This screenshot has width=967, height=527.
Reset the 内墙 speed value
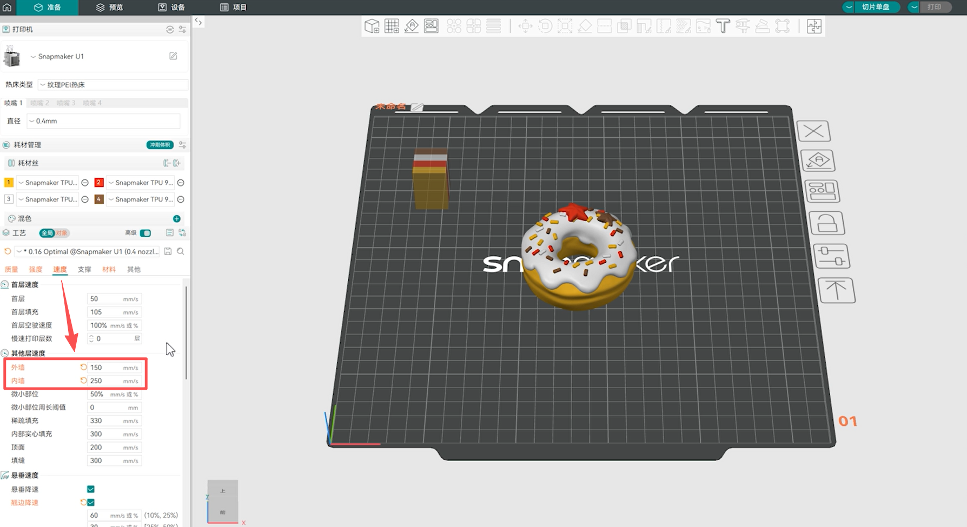(84, 381)
